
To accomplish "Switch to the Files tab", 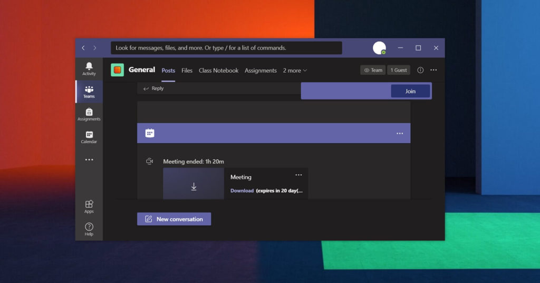I will point(187,70).
